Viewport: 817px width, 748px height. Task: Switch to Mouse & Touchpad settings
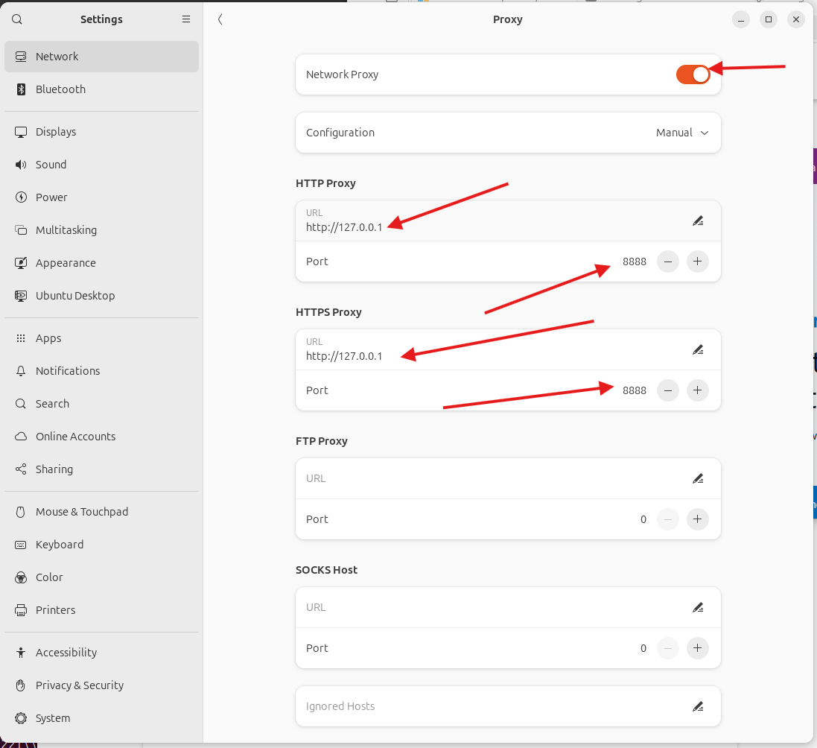82,512
